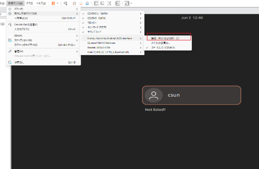259x169 pixels.
Task: Click the take snapshot clock icon
Action: point(74,3)
